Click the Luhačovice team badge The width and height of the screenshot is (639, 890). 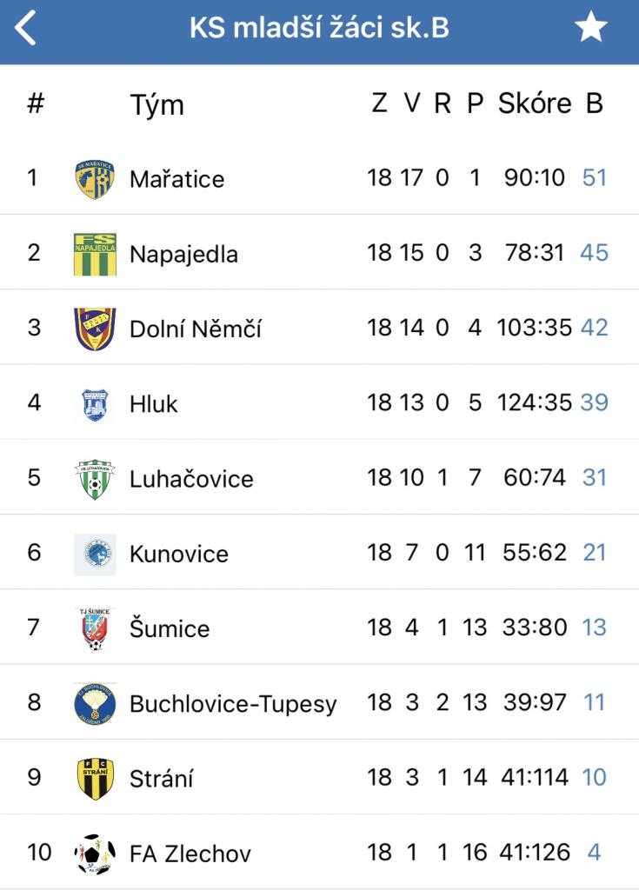(95, 479)
